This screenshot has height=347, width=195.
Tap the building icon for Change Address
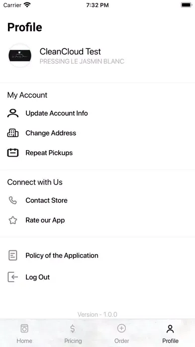click(13, 133)
